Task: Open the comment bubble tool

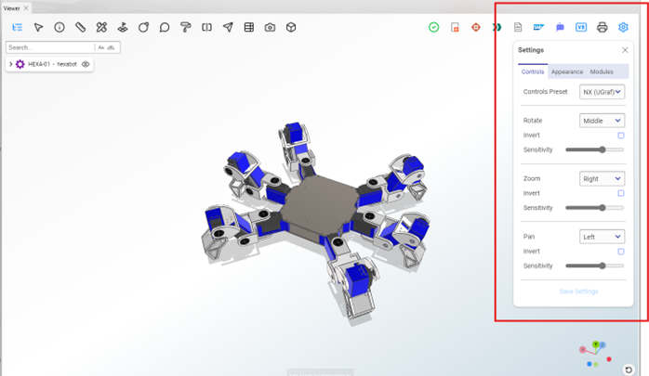Action: 165,28
